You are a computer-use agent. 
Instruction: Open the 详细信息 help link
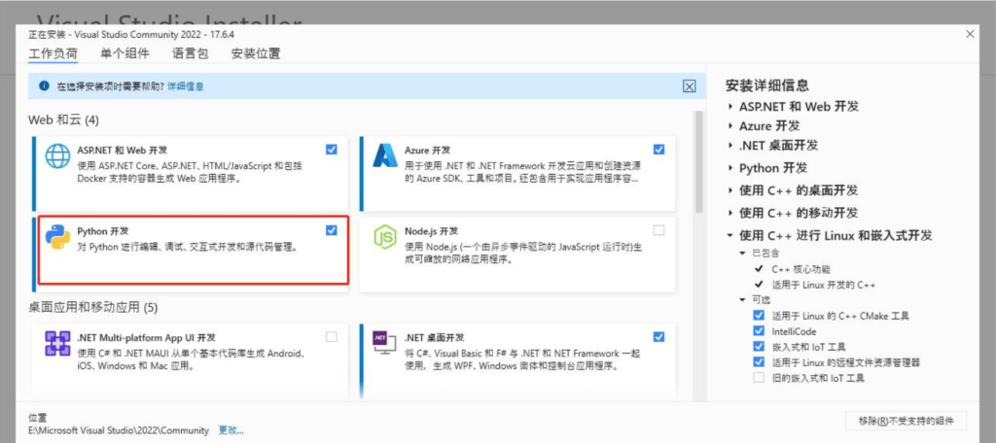point(186,86)
